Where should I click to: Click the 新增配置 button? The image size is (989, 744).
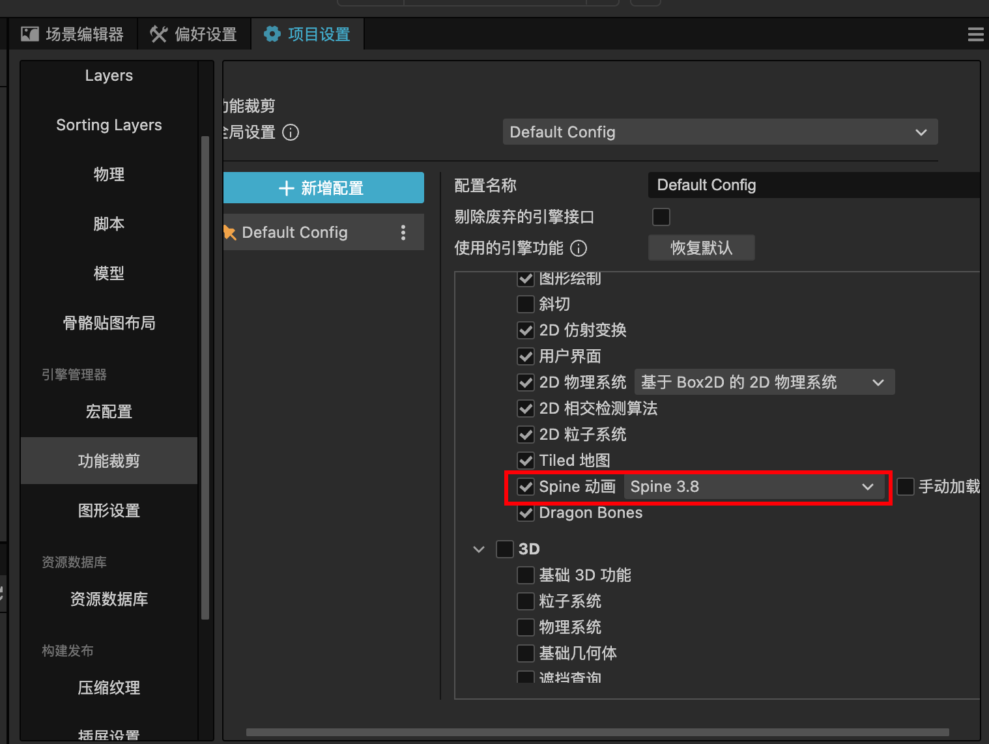tap(323, 188)
